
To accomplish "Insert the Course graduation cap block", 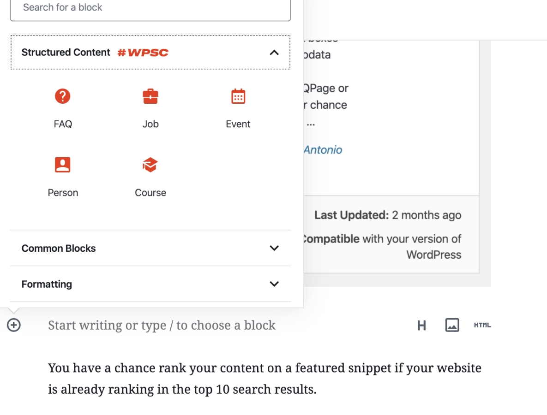I will 150,165.
